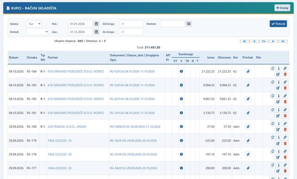The width and height of the screenshot is (297, 179).
Task: Click the Dodaj add button
Action: click(282, 8)
